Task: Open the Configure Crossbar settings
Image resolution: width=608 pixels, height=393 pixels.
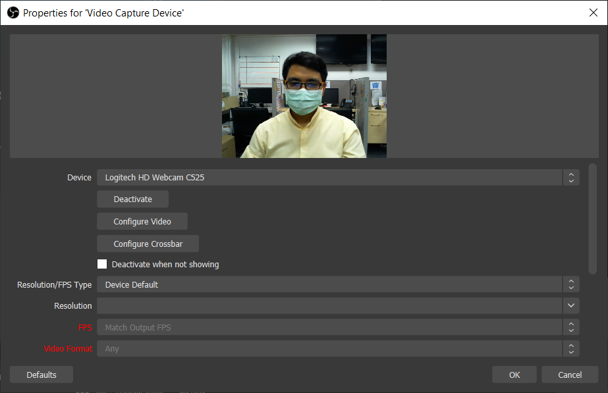Action: click(148, 244)
